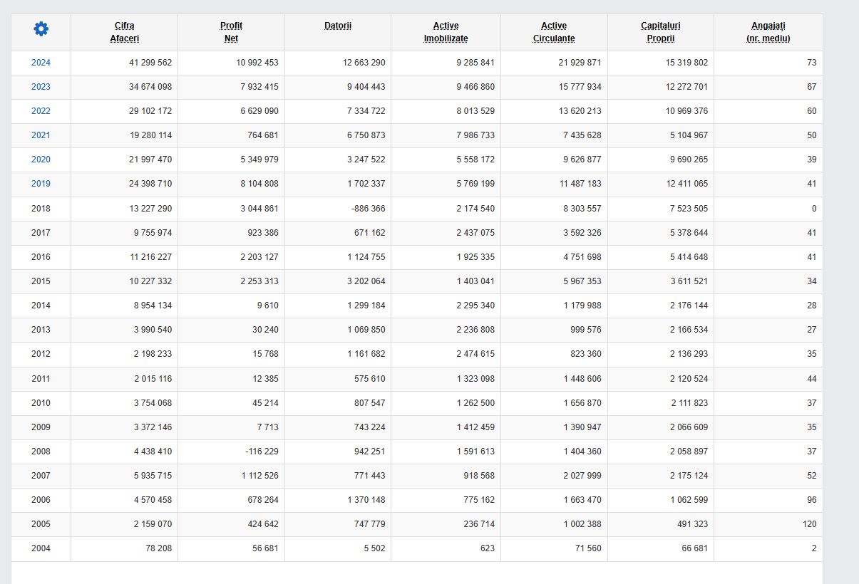
Task: Open the 2019 year link
Action: tap(41, 184)
